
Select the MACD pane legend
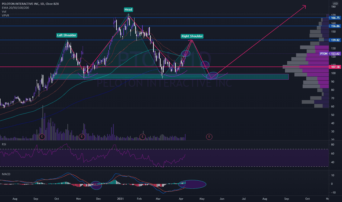(x=6, y=174)
